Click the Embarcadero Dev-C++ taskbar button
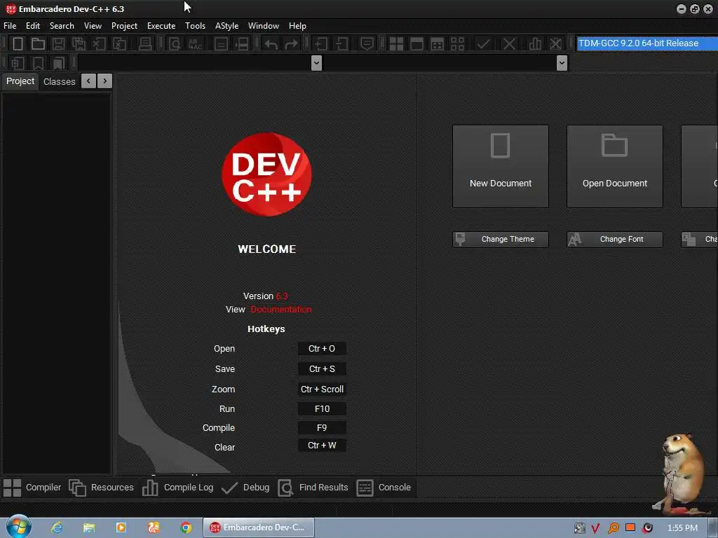Image resolution: width=718 pixels, height=538 pixels. (259, 527)
